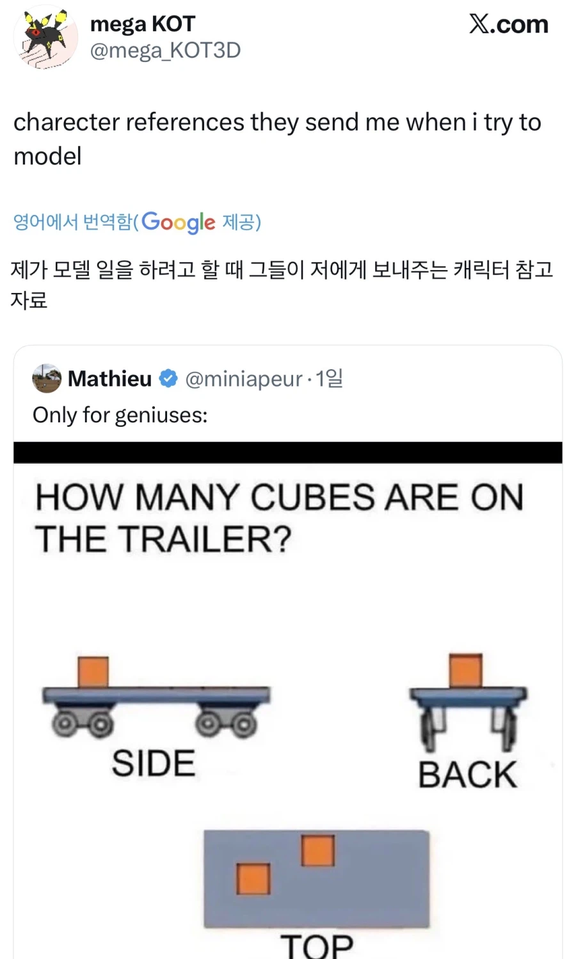Click the blue verified badge next to Mathieu
The image size is (576, 959).
click(167, 378)
